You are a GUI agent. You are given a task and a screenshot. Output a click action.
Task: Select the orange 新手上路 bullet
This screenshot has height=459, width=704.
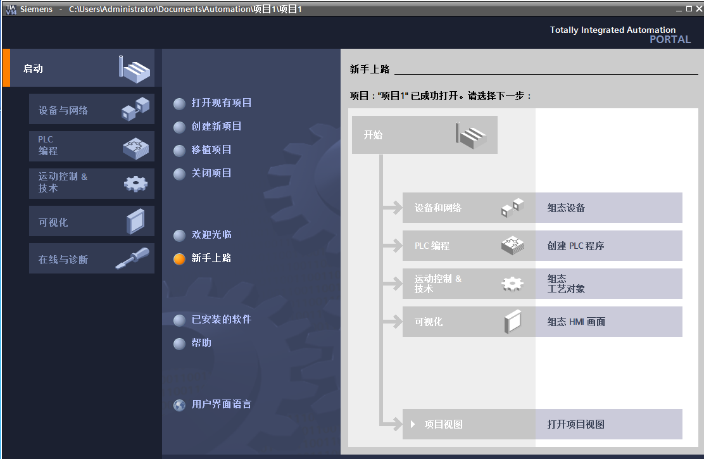click(x=179, y=259)
